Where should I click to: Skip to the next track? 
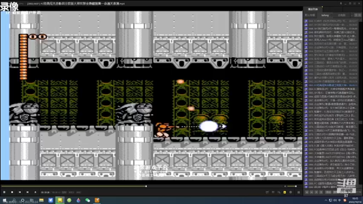[x=28, y=192]
